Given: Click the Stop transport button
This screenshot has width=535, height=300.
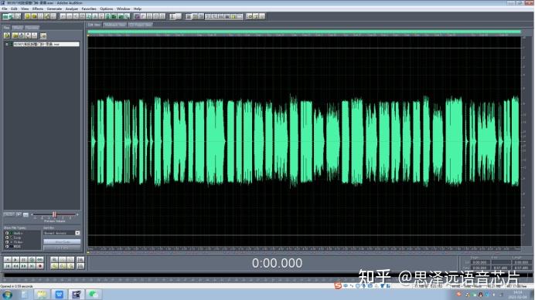Looking at the screenshot, I should point(7,259).
